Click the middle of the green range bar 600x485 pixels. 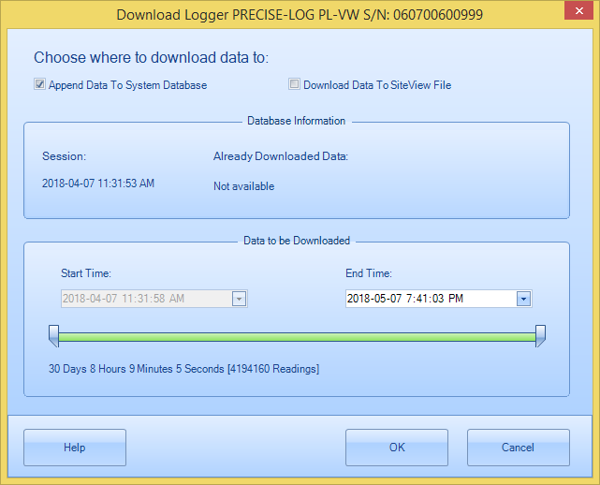(297, 334)
